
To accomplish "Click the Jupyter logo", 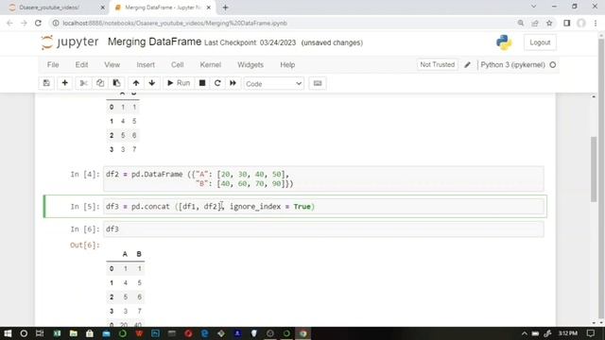I will (70, 42).
